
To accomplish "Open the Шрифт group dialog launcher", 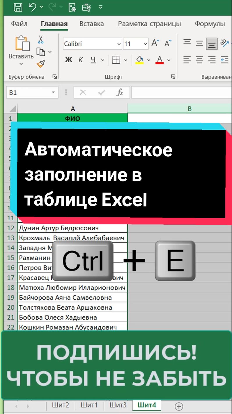I will (x=173, y=77).
